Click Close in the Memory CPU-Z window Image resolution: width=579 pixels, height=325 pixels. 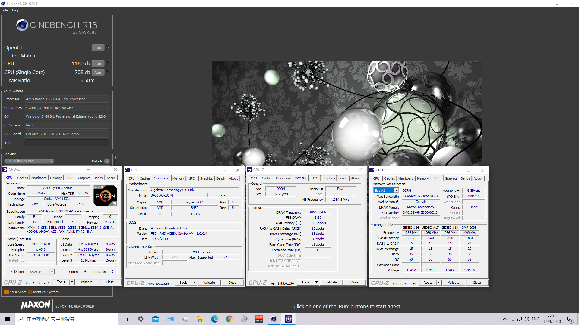(354, 282)
